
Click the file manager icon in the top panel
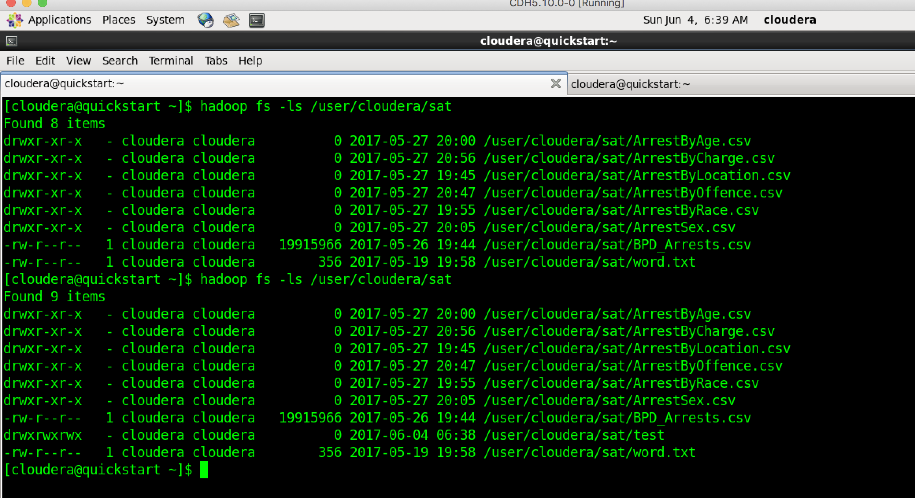(231, 20)
